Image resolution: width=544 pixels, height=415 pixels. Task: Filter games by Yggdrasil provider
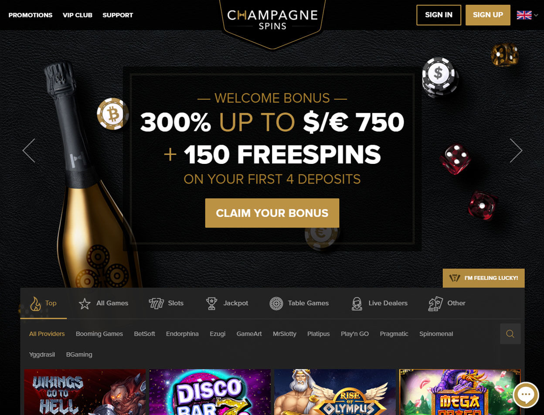tap(42, 354)
